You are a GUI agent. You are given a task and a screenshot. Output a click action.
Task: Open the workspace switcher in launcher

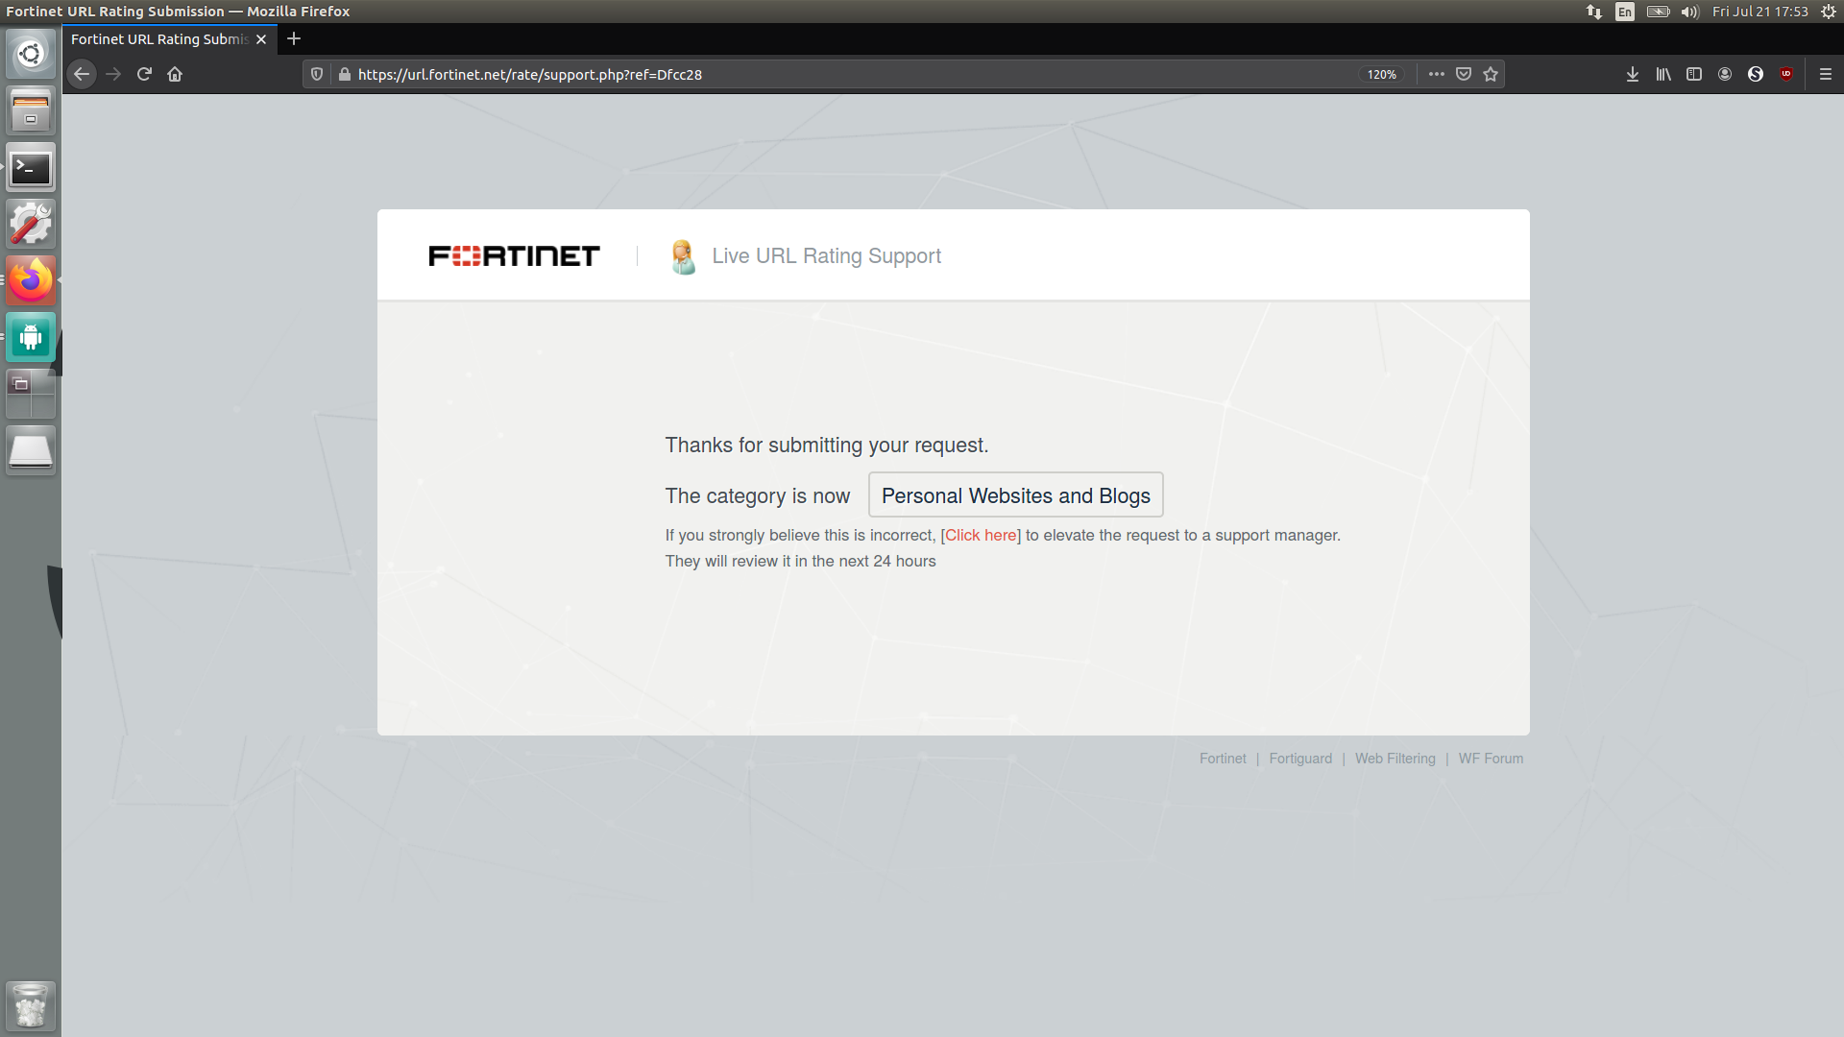pyautogui.click(x=31, y=394)
